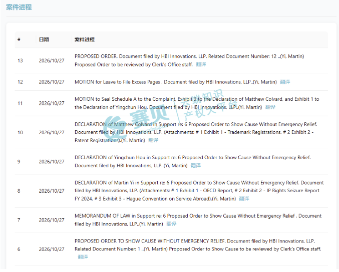The width and height of the screenshot is (339, 272).
Task: Click the date 2026/10/27 in row 11
Action: tap(52, 103)
